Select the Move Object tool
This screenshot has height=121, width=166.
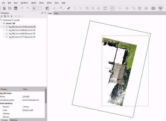point(55,8)
